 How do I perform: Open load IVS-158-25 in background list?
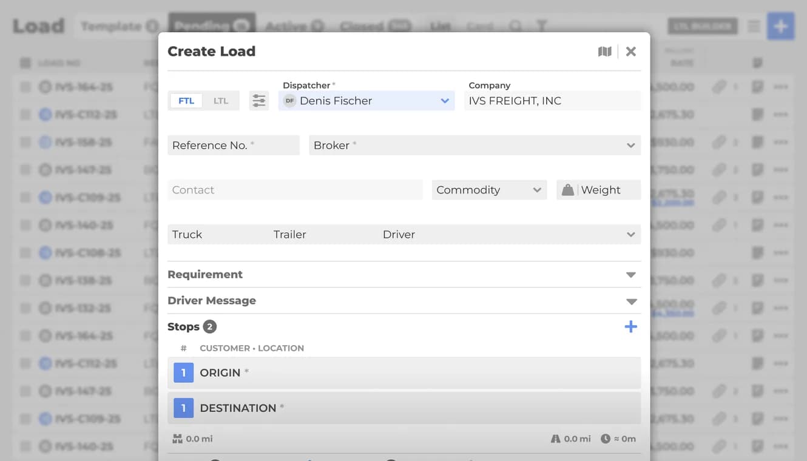pos(83,142)
